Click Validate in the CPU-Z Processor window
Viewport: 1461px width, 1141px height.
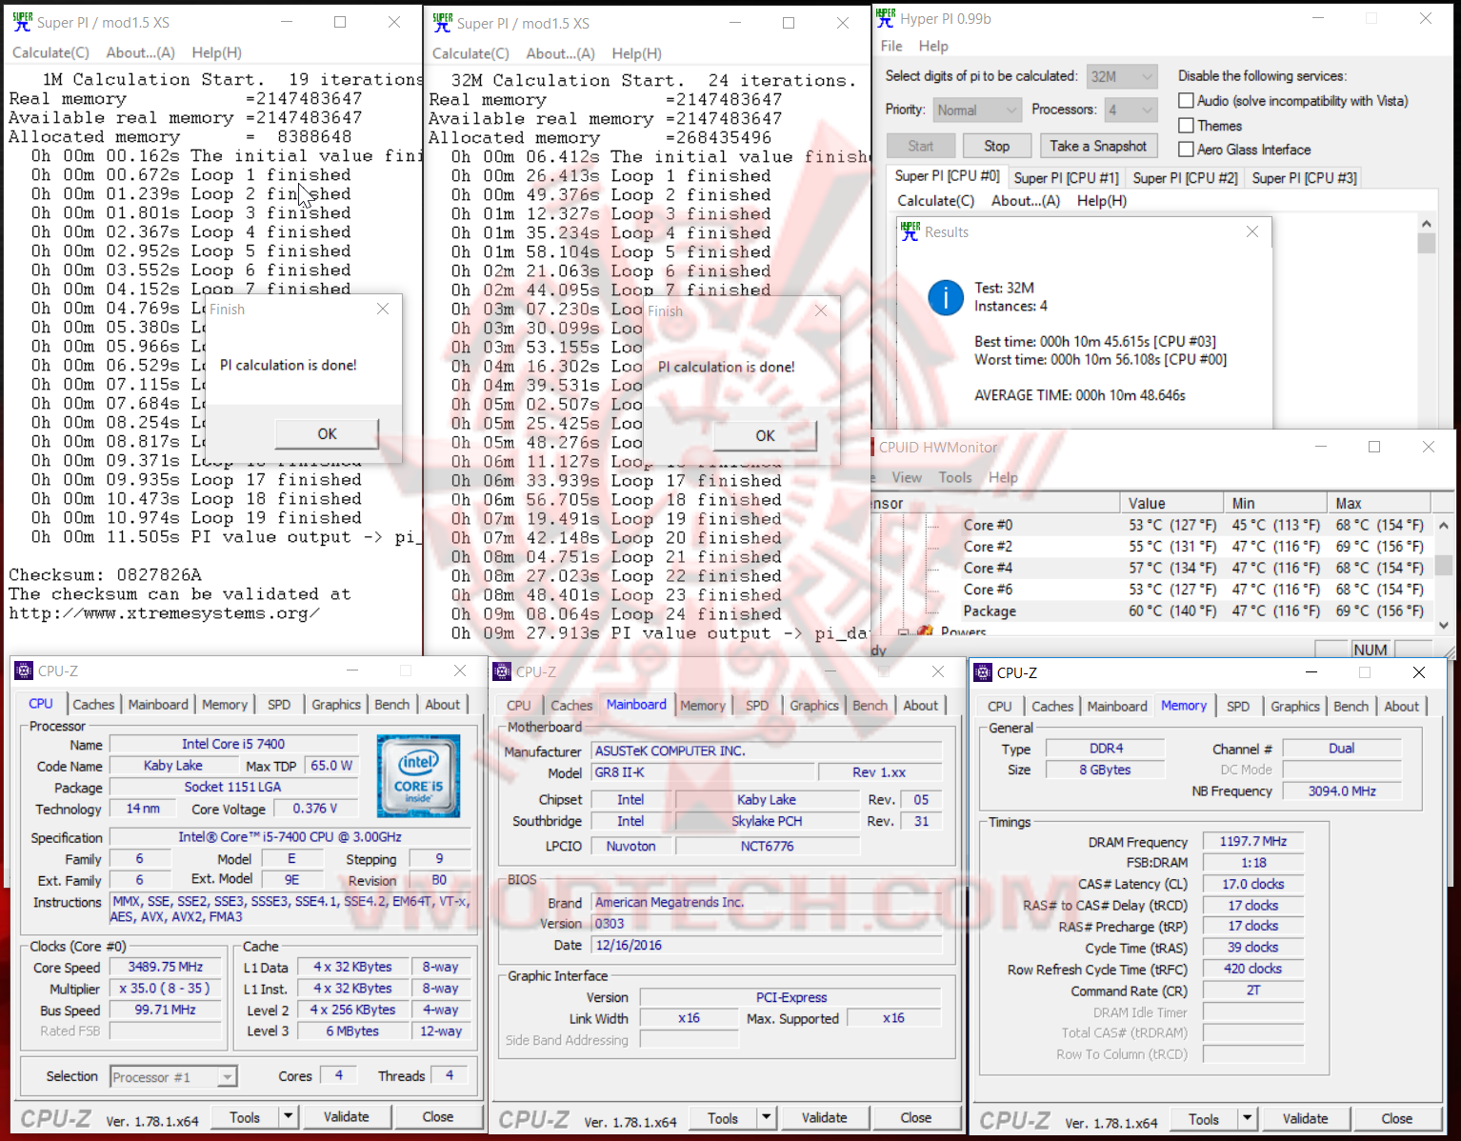[346, 1116]
